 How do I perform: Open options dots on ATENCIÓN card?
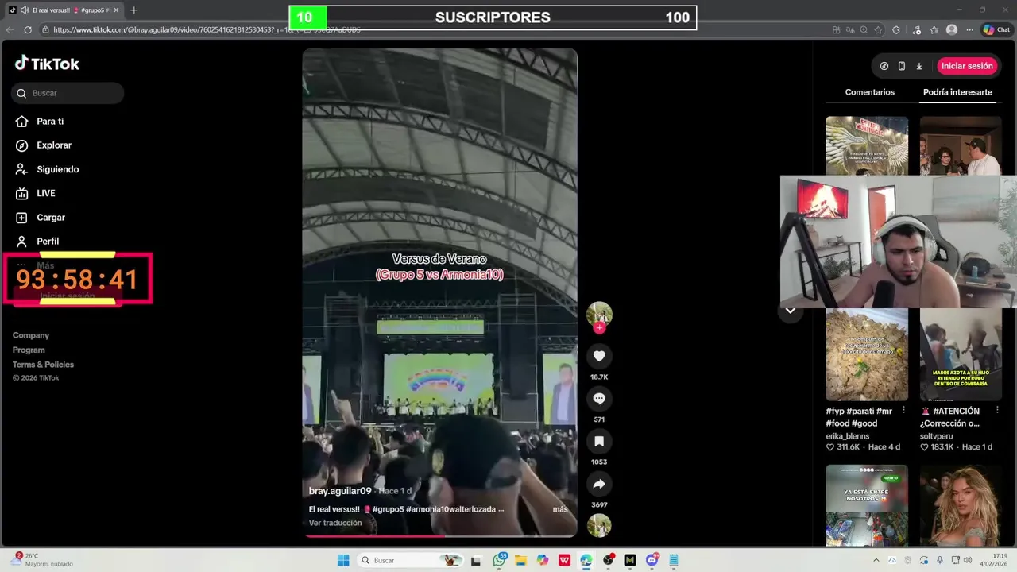coord(998,410)
